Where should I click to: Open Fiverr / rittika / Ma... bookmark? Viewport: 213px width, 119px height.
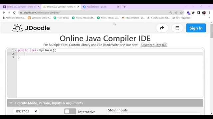coord(108,18)
